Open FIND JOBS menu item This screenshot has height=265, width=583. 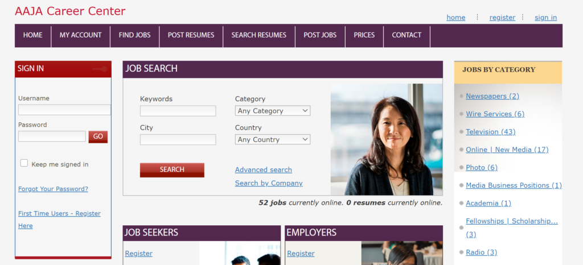134,35
